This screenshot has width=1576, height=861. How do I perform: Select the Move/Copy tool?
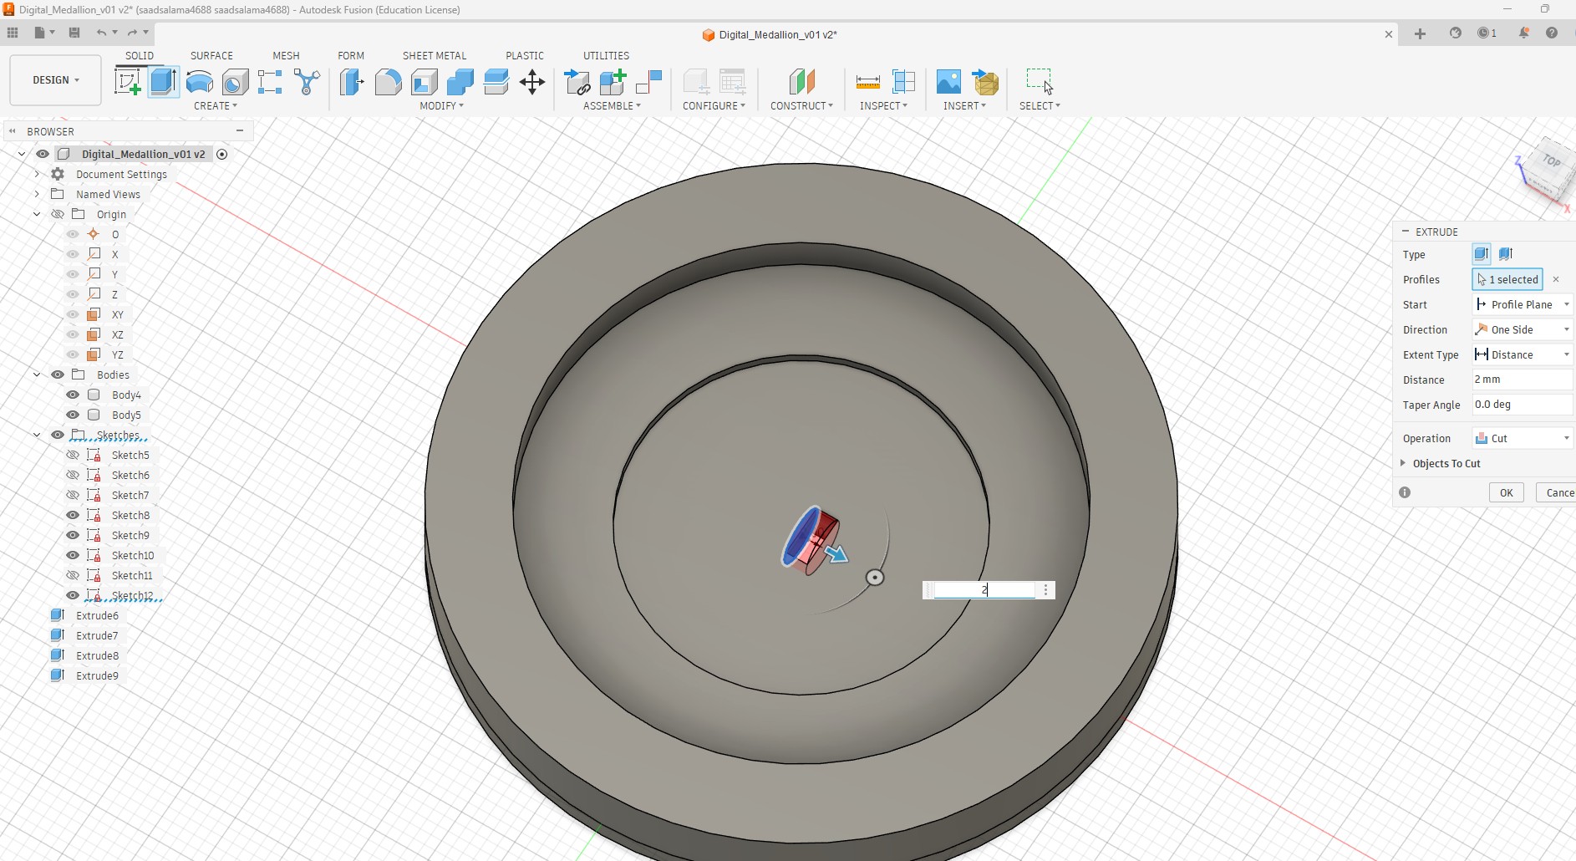532,82
